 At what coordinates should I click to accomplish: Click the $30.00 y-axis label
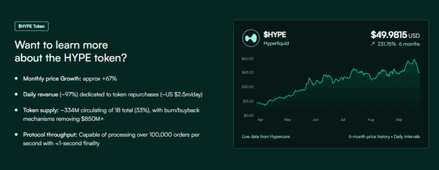tap(247, 86)
